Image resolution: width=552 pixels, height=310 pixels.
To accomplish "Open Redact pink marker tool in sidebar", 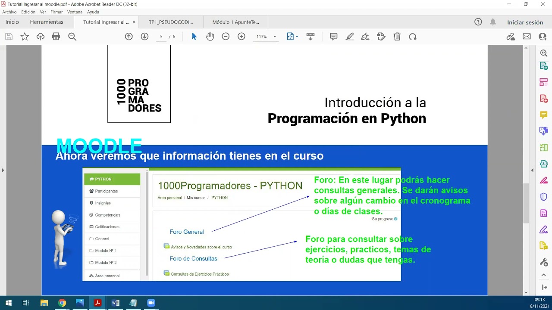I will (544, 180).
